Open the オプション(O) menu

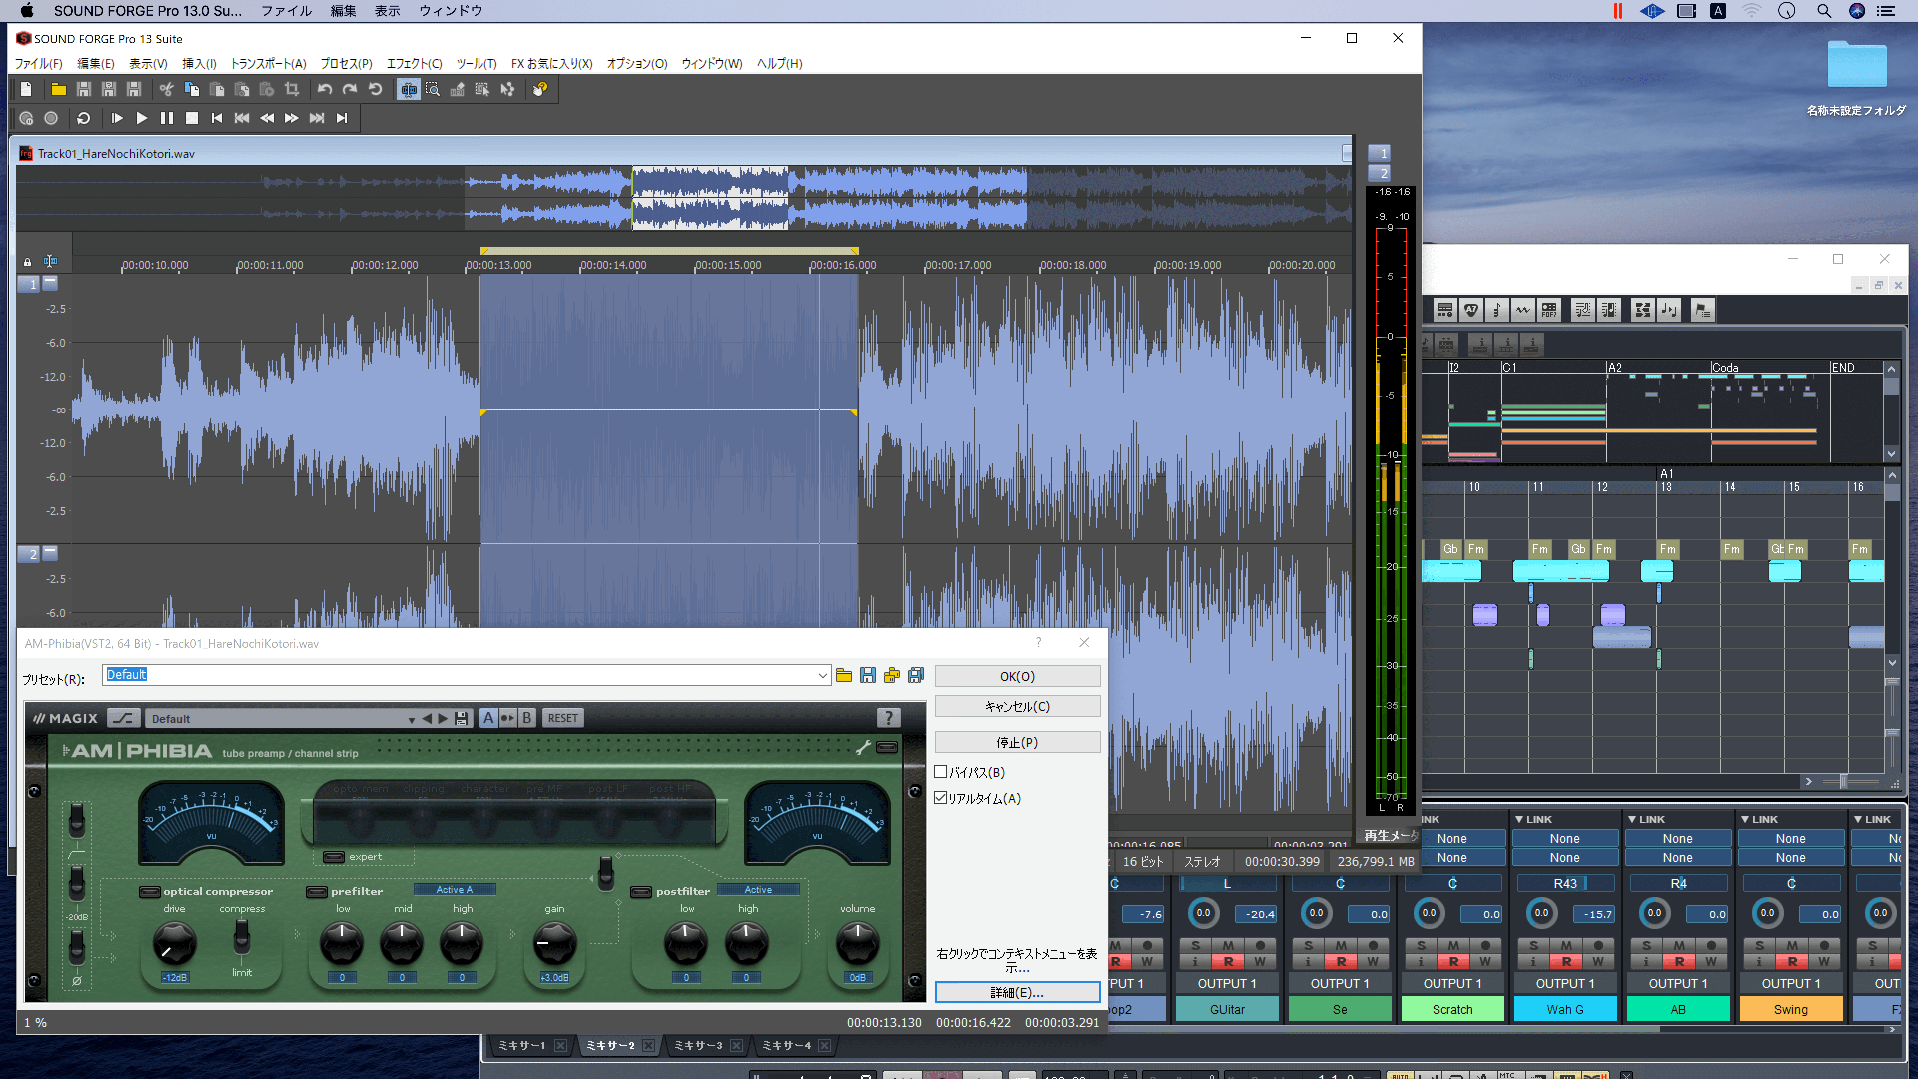(637, 63)
